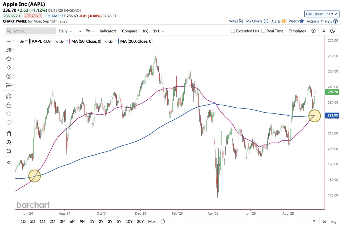Click the MA 50 magenta color bar
The width and height of the screenshot is (342, 228).
(x=69, y=41)
